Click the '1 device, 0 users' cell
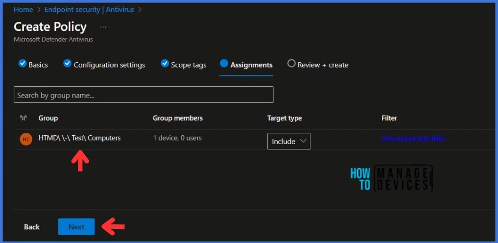 coord(177,138)
